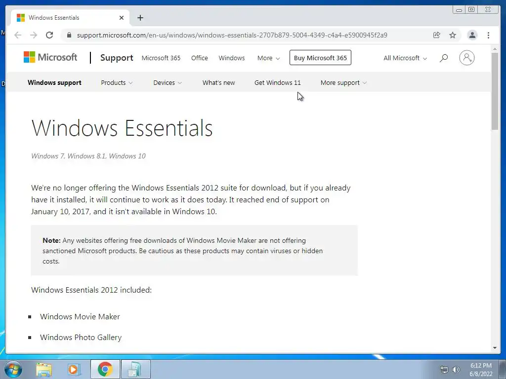Open the last taskbar application icon
Screen dimensions: 506x379
click(x=135, y=369)
